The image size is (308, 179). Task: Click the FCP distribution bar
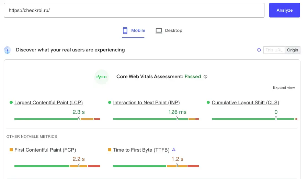(57, 166)
